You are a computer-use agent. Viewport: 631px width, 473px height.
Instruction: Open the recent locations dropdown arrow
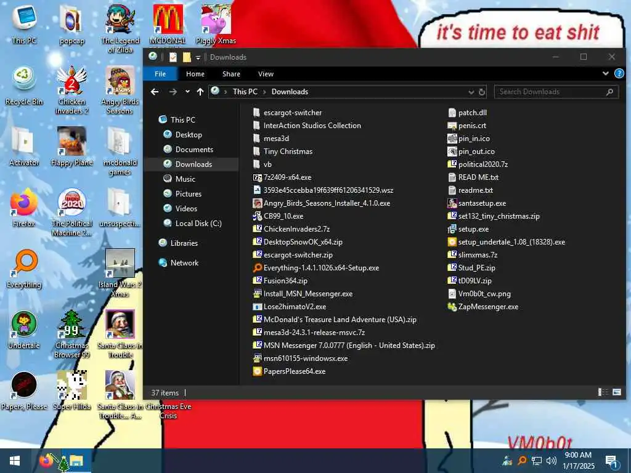pyautogui.click(x=187, y=92)
